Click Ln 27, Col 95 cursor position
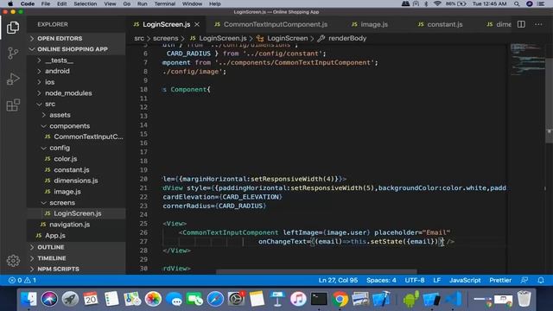The height and width of the screenshot is (311, 553). tap(338, 280)
